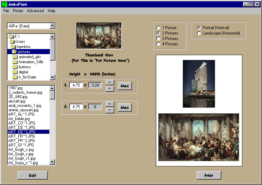The image size is (262, 185).
Task: Click folder list scroll up arrow
Action: tap(53, 37)
